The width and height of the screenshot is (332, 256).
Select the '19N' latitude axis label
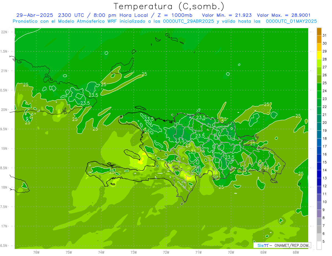pyautogui.click(x=5, y=149)
